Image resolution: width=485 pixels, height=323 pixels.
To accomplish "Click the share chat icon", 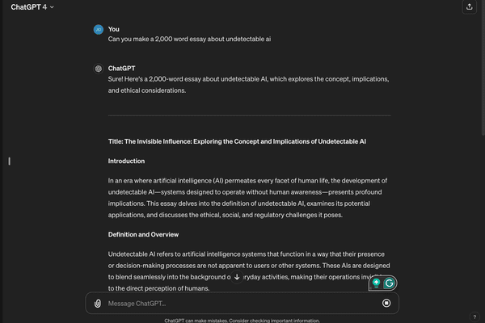I will click(470, 7).
